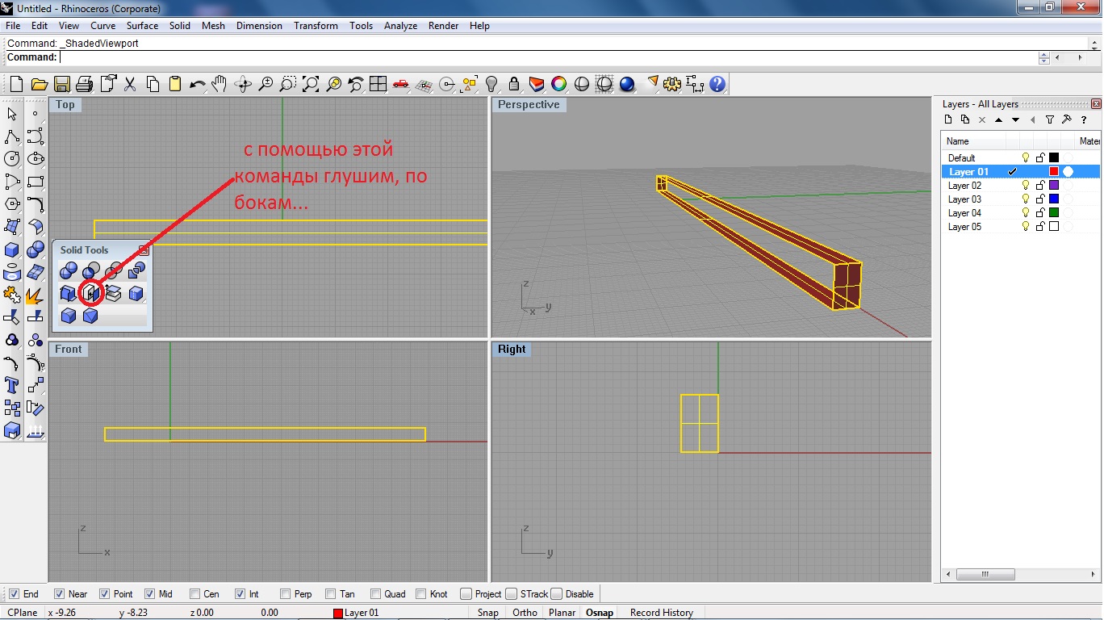The width and height of the screenshot is (1104, 620).
Task: Open the Transform menu
Action: pos(316,26)
